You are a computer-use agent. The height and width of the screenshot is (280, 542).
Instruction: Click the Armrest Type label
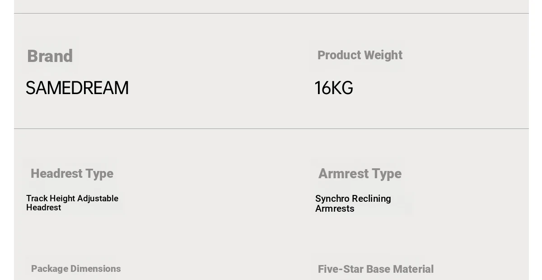[x=360, y=174]
